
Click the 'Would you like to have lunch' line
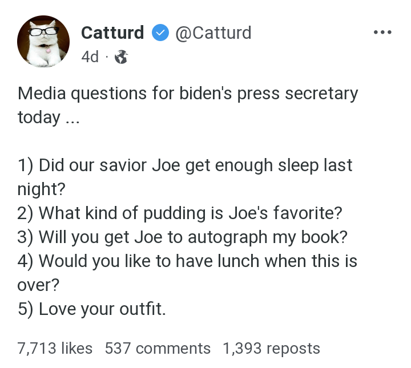188,261
